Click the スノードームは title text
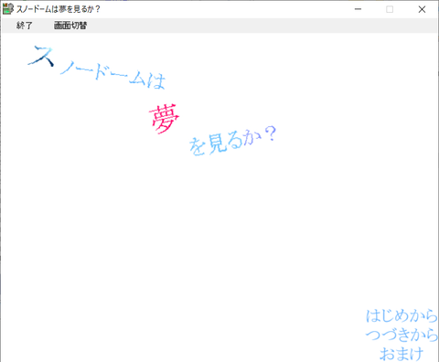 click(x=97, y=68)
